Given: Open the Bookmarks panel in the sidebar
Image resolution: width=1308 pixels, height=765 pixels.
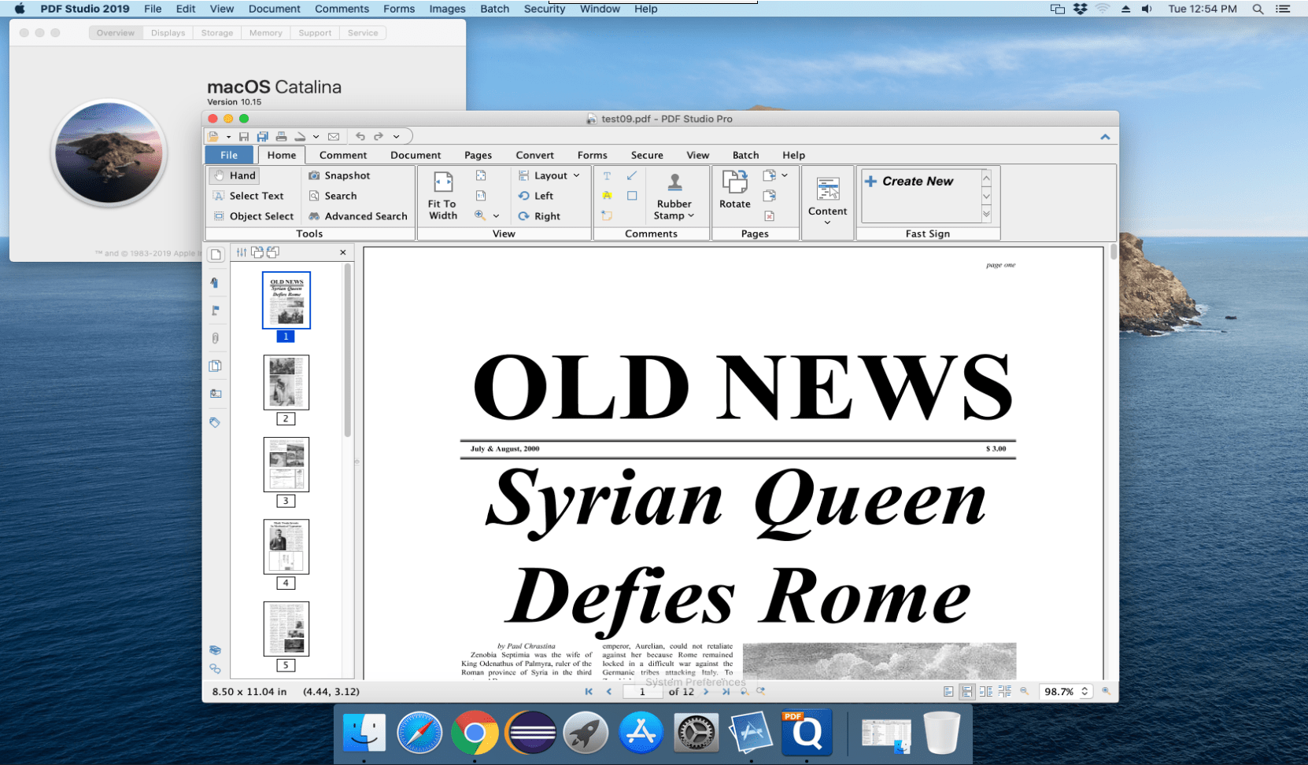Looking at the screenshot, I should (x=215, y=283).
